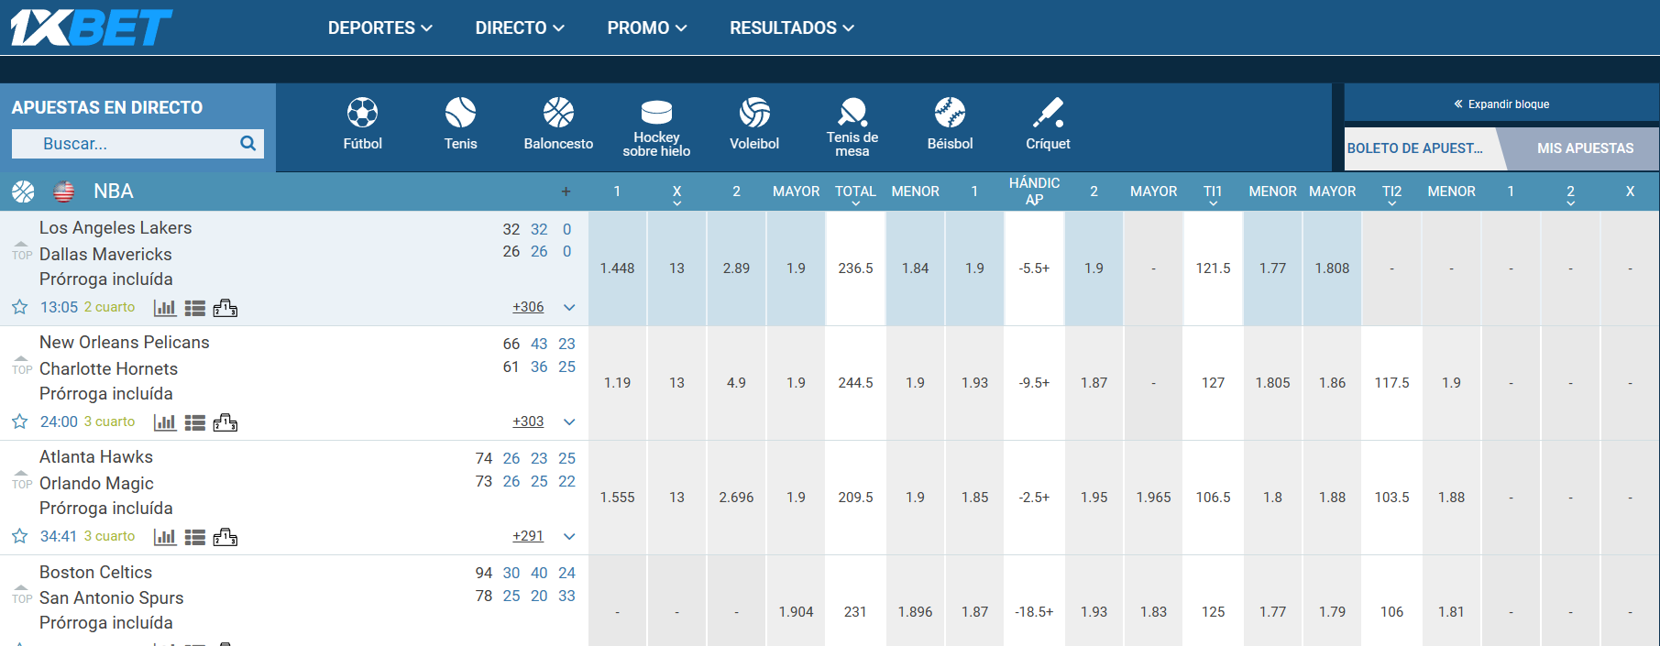Screen dimensions: 1660x646
Task: Open the TOTAL column header dropdown
Action: pos(855,193)
